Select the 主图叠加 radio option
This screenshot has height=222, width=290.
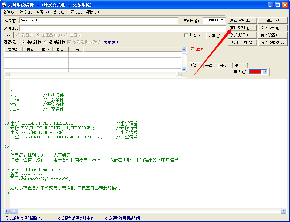pyautogui.click(x=49, y=35)
